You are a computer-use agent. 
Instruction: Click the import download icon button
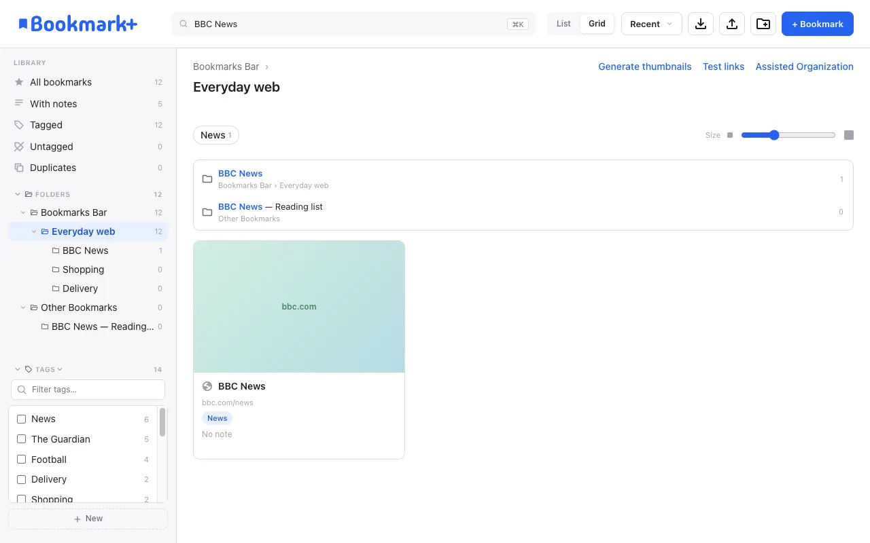[x=701, y=24]
